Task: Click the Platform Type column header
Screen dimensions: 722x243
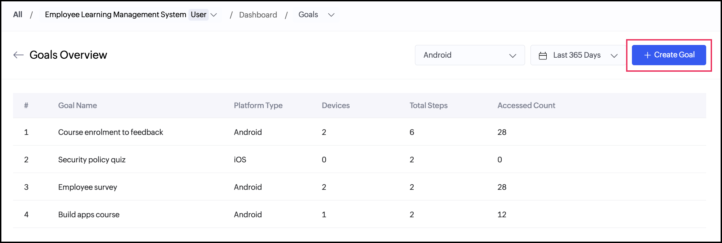Action: click(x=258, y=105)
